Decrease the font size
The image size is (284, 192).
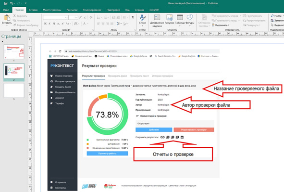click(85, 17)
